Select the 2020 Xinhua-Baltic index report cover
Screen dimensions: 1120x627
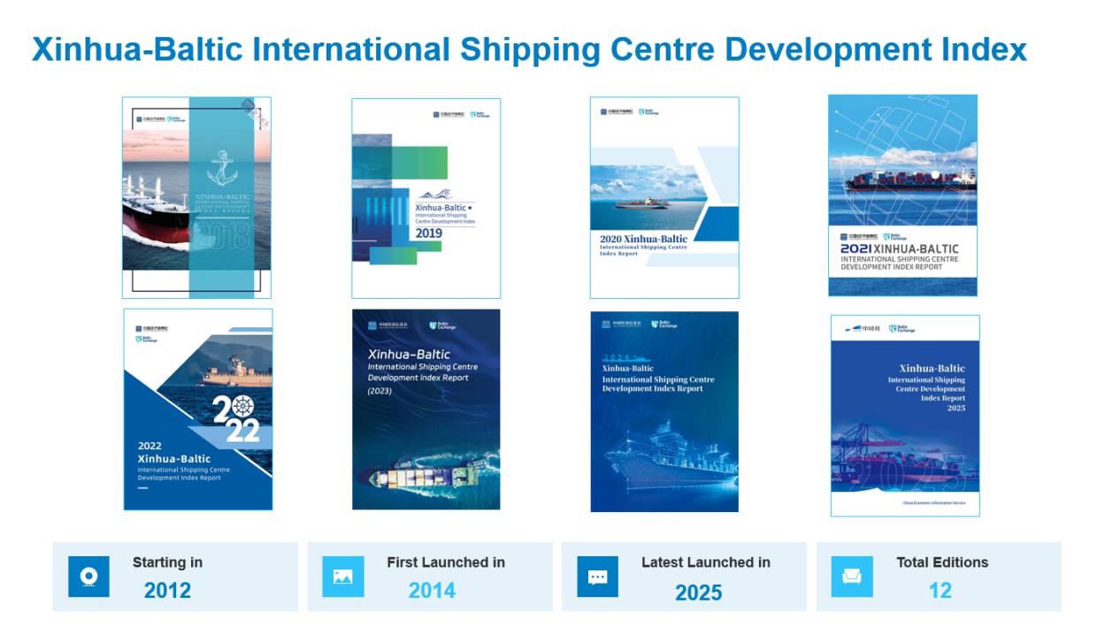tap(664, 197)
